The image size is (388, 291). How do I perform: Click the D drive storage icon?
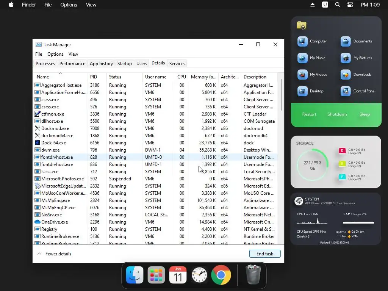click(342, 151)
